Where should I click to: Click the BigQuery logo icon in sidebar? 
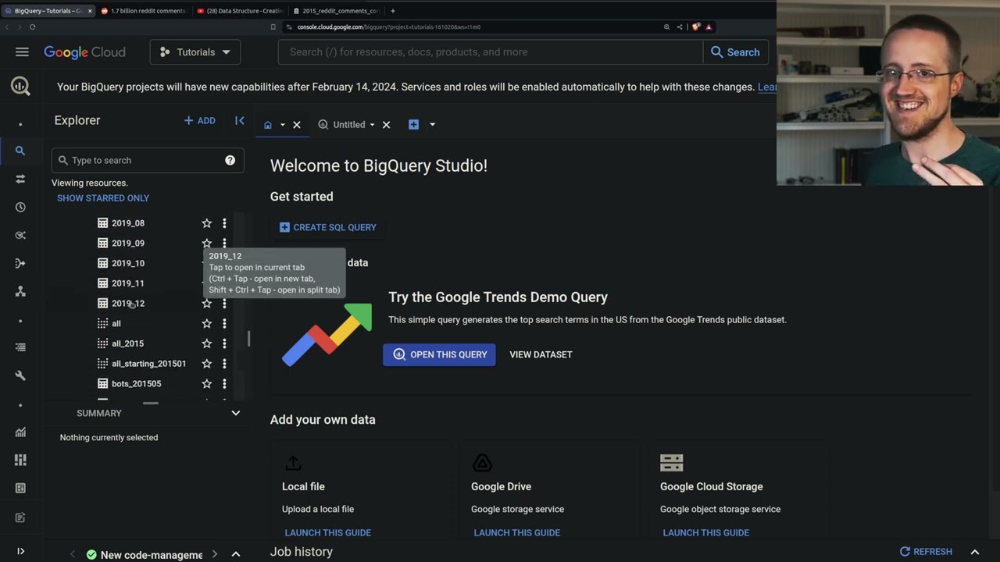(20, 87)
